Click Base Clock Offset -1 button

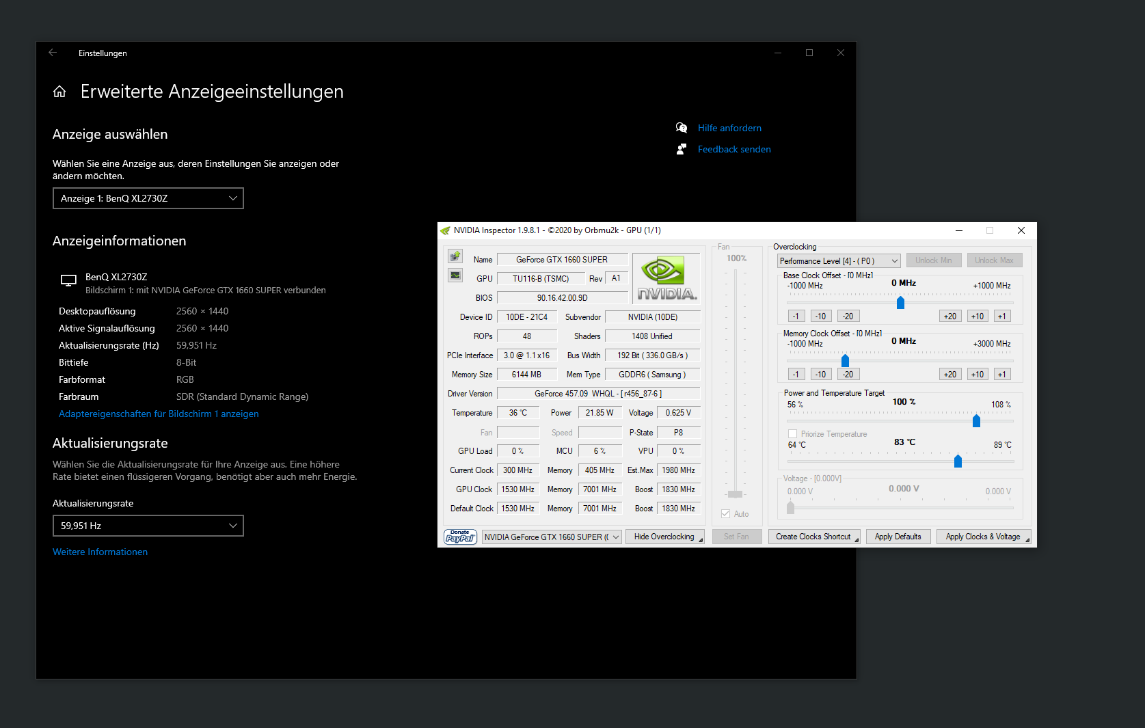pyautogui.click(x=796, y=316)
